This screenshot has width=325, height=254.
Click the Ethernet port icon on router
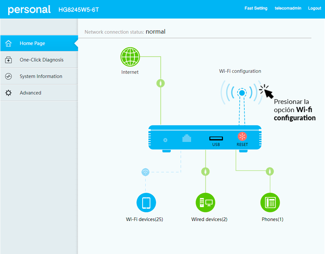[x=187, y=139]
